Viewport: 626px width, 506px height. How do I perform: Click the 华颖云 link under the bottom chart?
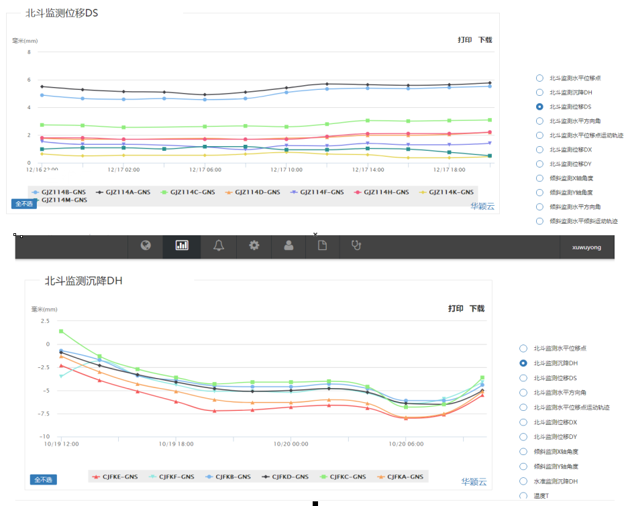pyautogui.click(x=474, y=482)
